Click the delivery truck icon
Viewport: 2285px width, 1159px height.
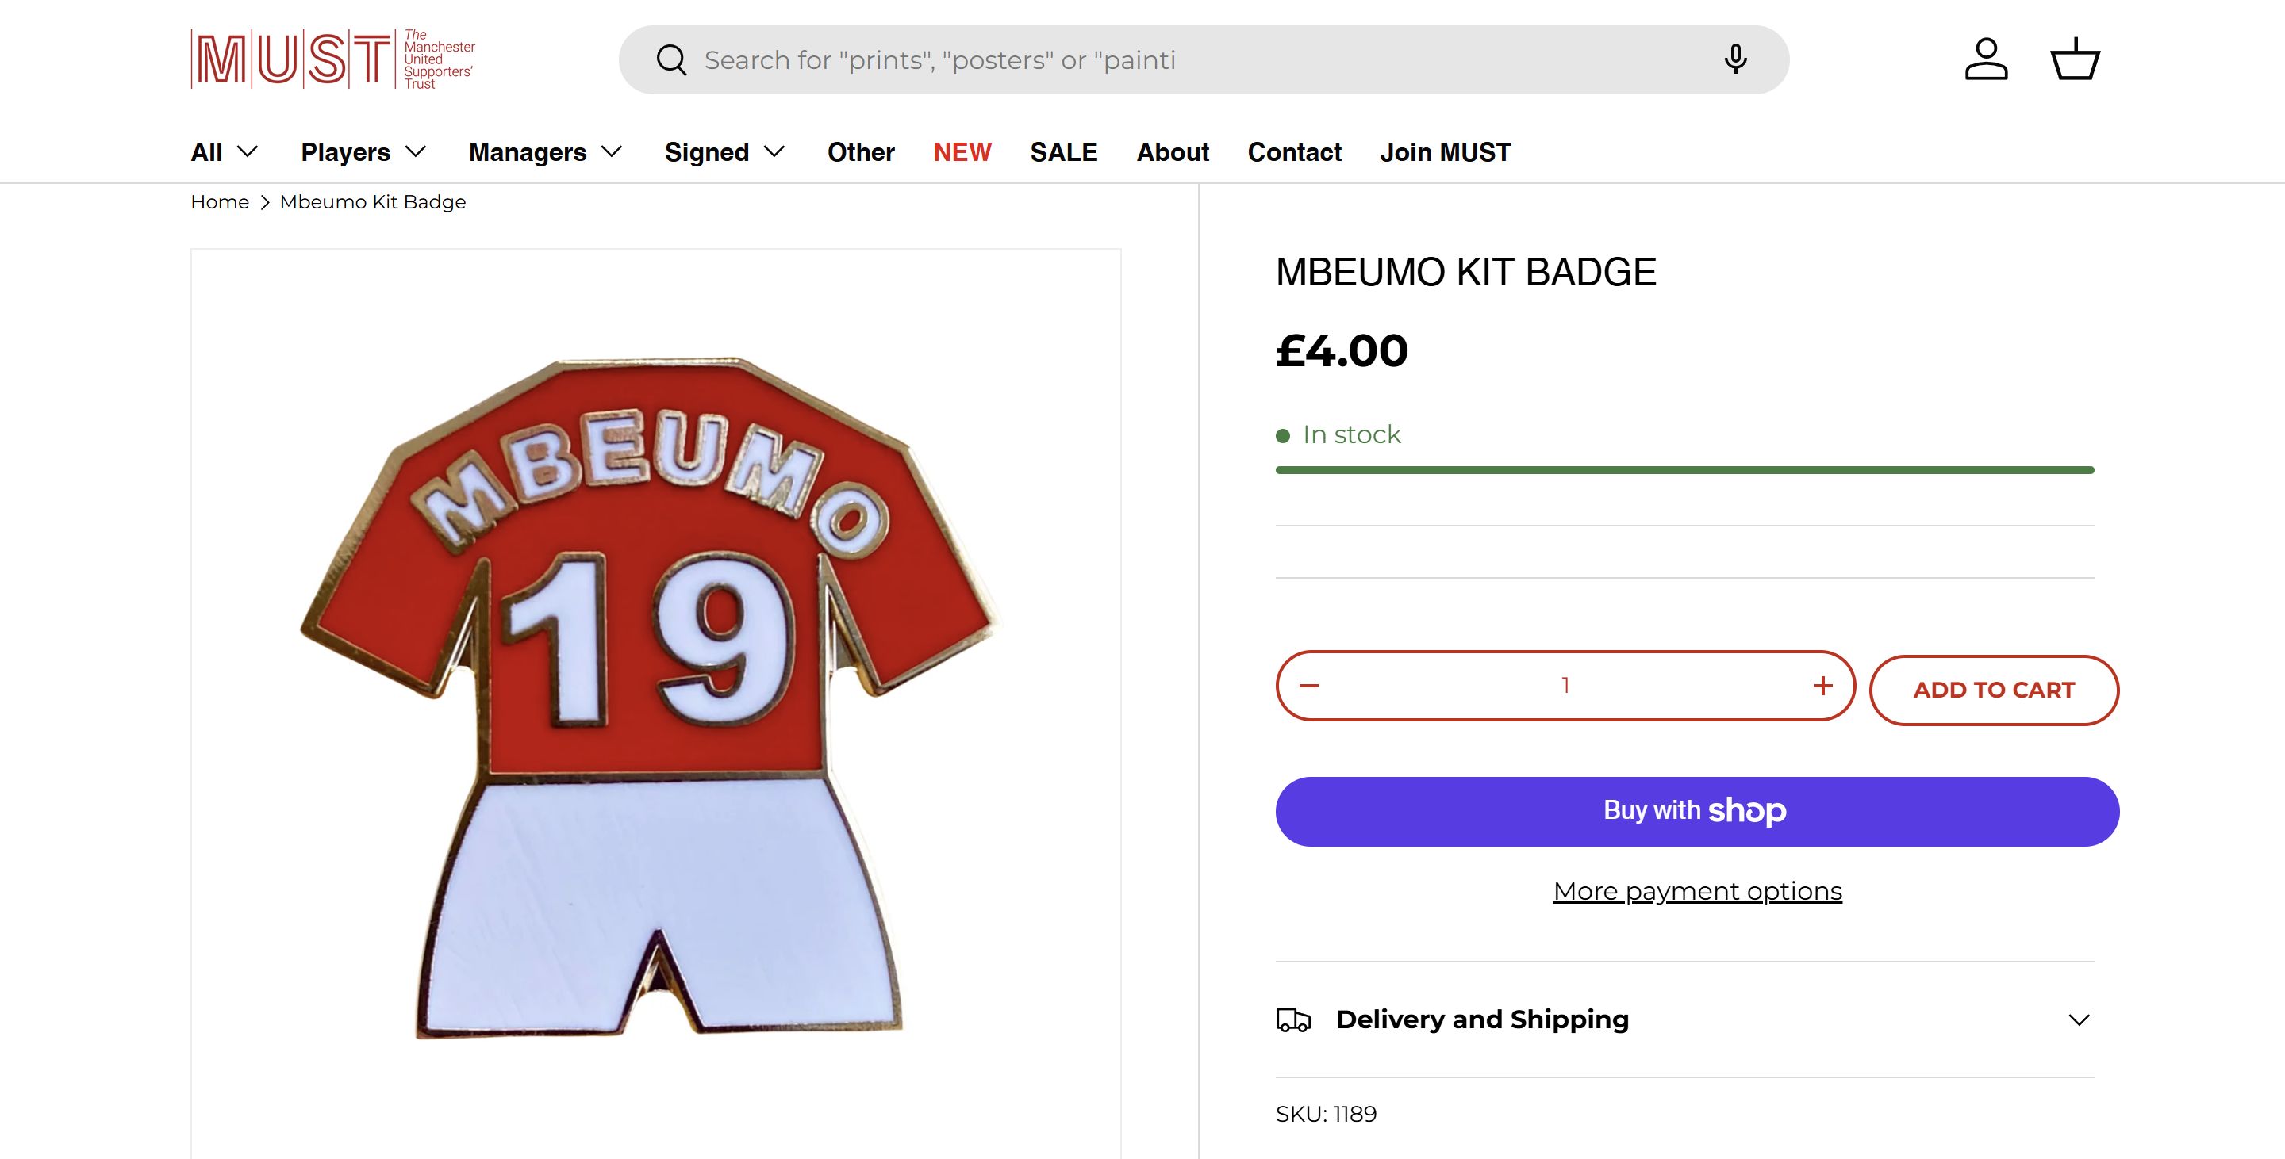1293,1020
